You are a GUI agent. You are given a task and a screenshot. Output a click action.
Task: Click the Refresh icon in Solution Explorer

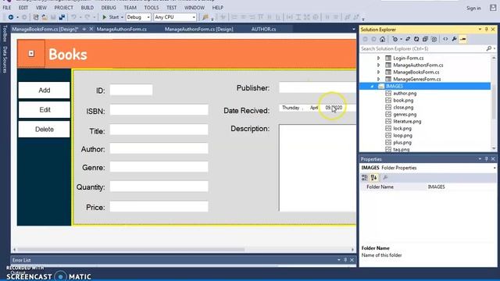click(416, 39)
